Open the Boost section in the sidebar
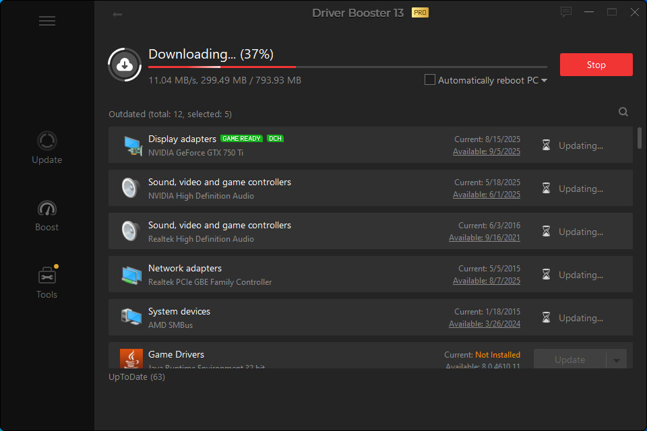The height and width of the screenshot is (431, 647). point(47,215)
